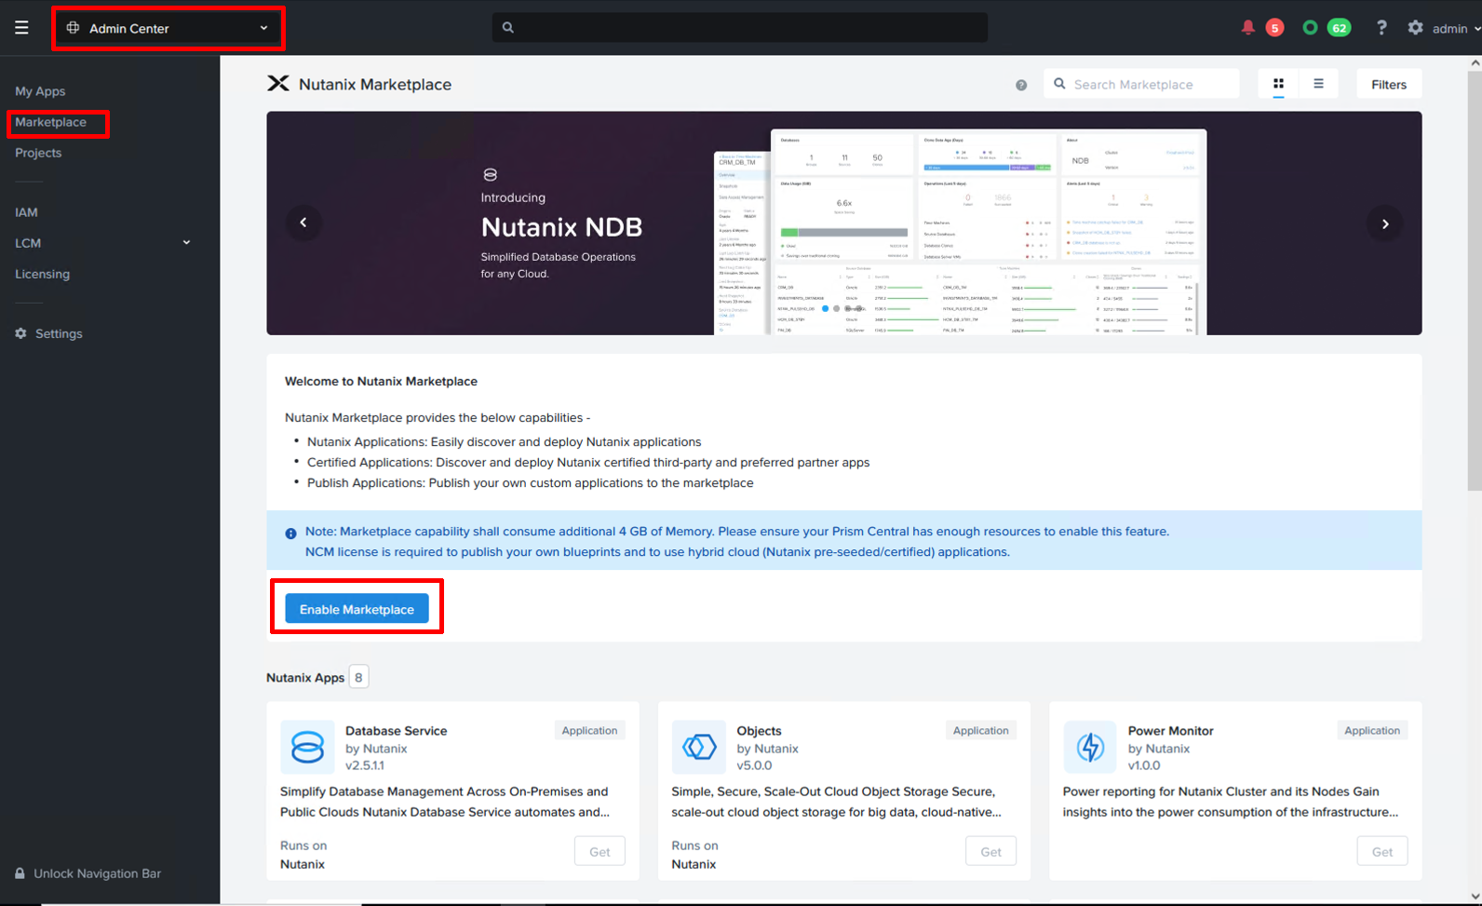Expand the admin user dropdown

tap(1456, 29)
